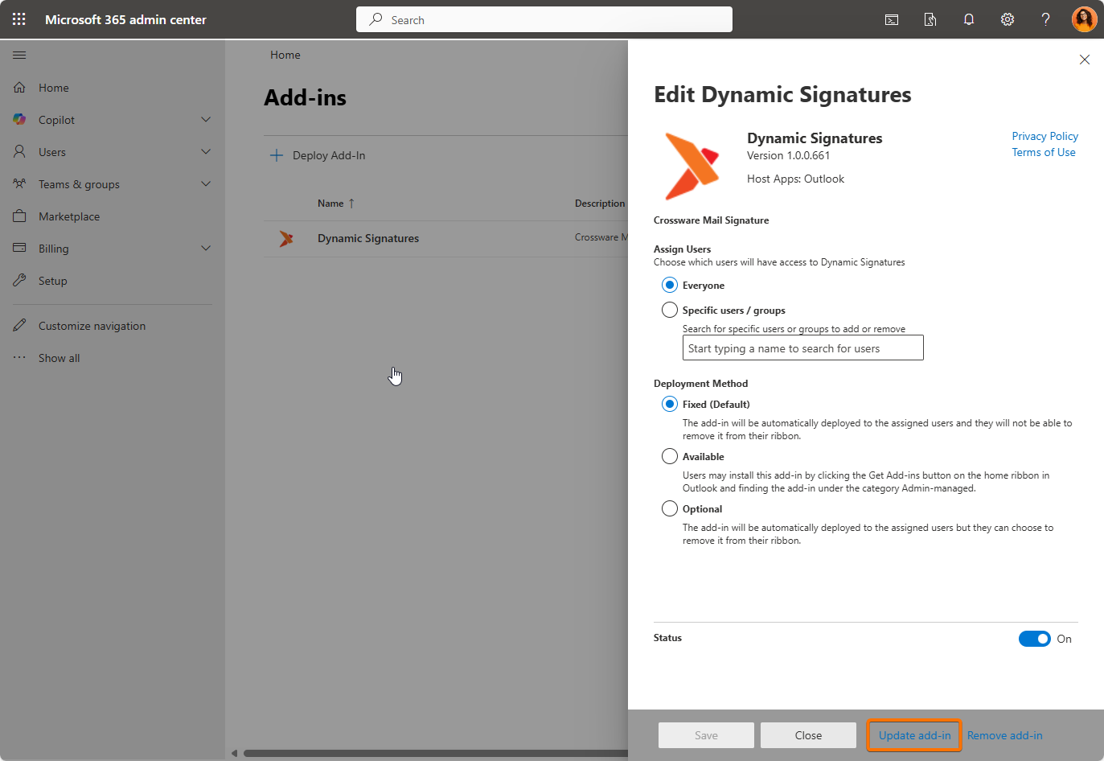The width and height of the screenshot is (1104, 761).
Task: Open the user account avatar
Action: point(1084,19)
